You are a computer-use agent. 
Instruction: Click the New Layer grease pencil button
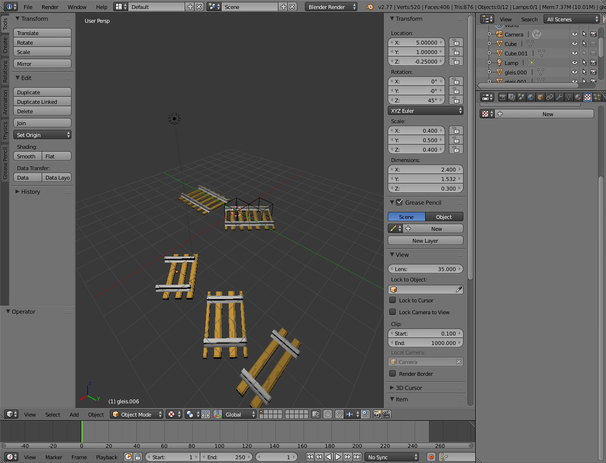(x=425, y=241)
